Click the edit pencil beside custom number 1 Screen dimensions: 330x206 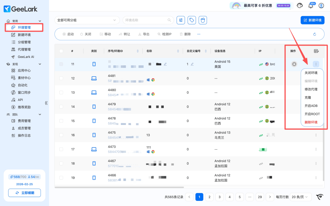click(x=192, y=64)
